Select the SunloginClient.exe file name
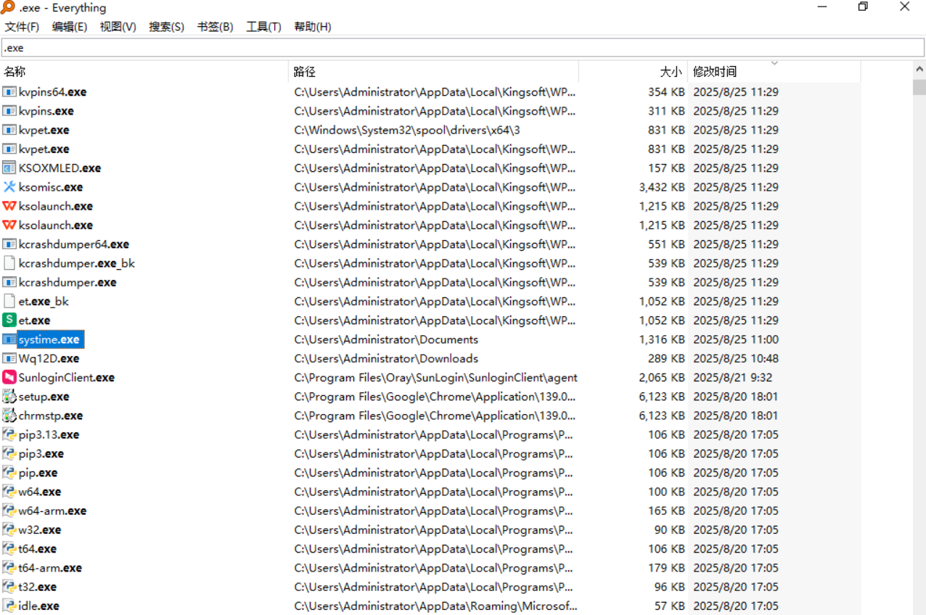Image resolution: width=926 pixels, height=615 pixels. coord(67,377)
